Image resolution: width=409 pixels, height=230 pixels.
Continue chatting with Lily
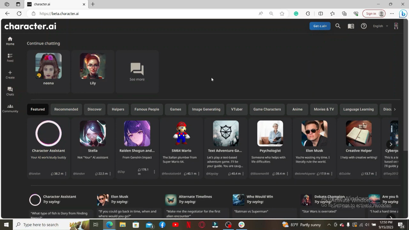coord(93,71)
